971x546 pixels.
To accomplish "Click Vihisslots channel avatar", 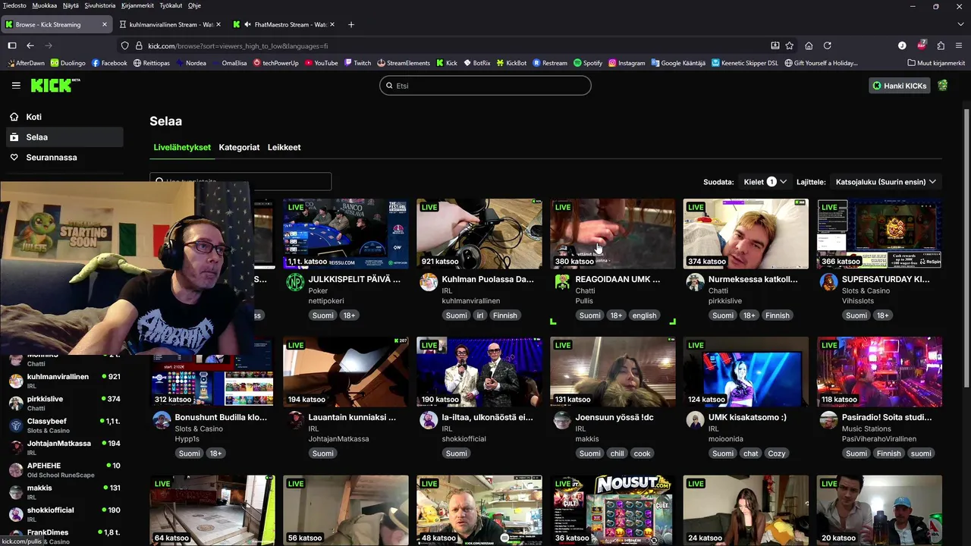I will (x=829, y=283).
